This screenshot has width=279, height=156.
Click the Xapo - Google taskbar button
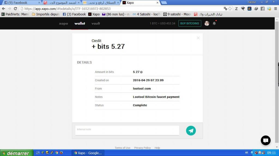(88, 153)
